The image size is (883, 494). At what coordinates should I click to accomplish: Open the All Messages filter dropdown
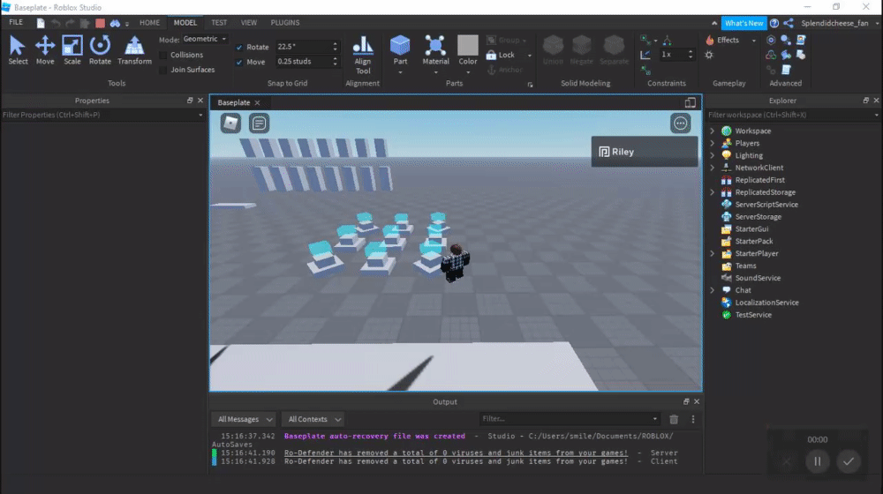pyautogui.click(x=244, y=419)
